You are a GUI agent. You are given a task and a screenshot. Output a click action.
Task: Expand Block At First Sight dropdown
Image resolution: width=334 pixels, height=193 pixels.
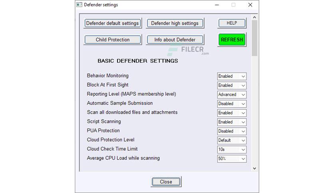(232, 85)
